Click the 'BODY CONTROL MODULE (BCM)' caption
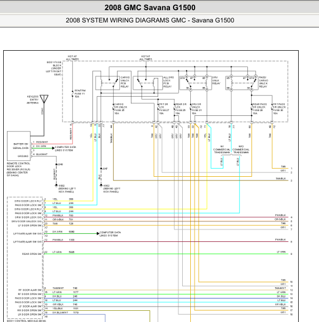The height and width of the screenshot is (322, 319). [x=27, y=320]
